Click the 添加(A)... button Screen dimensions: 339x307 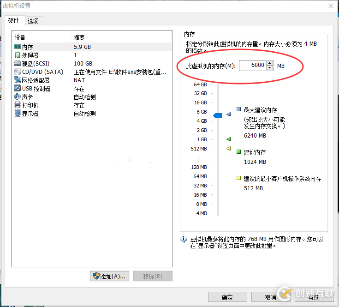[x=109, y=276]
